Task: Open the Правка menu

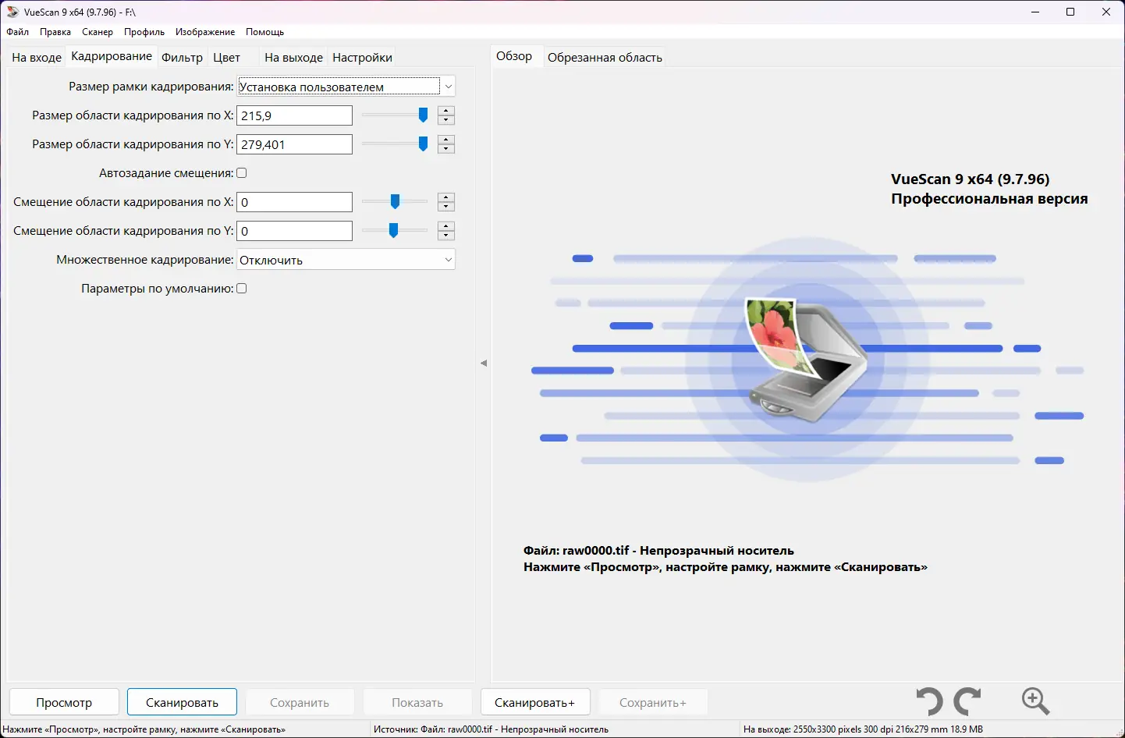Action: click(55, 32)
